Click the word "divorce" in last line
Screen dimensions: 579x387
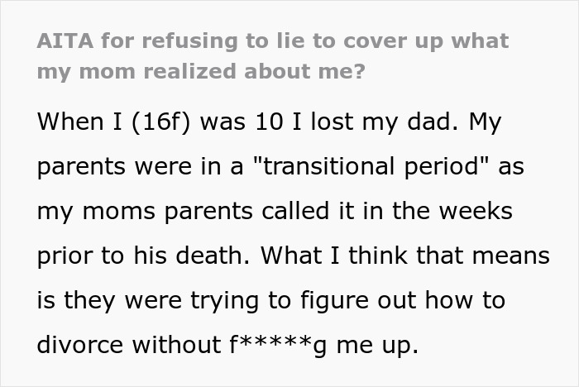click(x=79, y=345)
